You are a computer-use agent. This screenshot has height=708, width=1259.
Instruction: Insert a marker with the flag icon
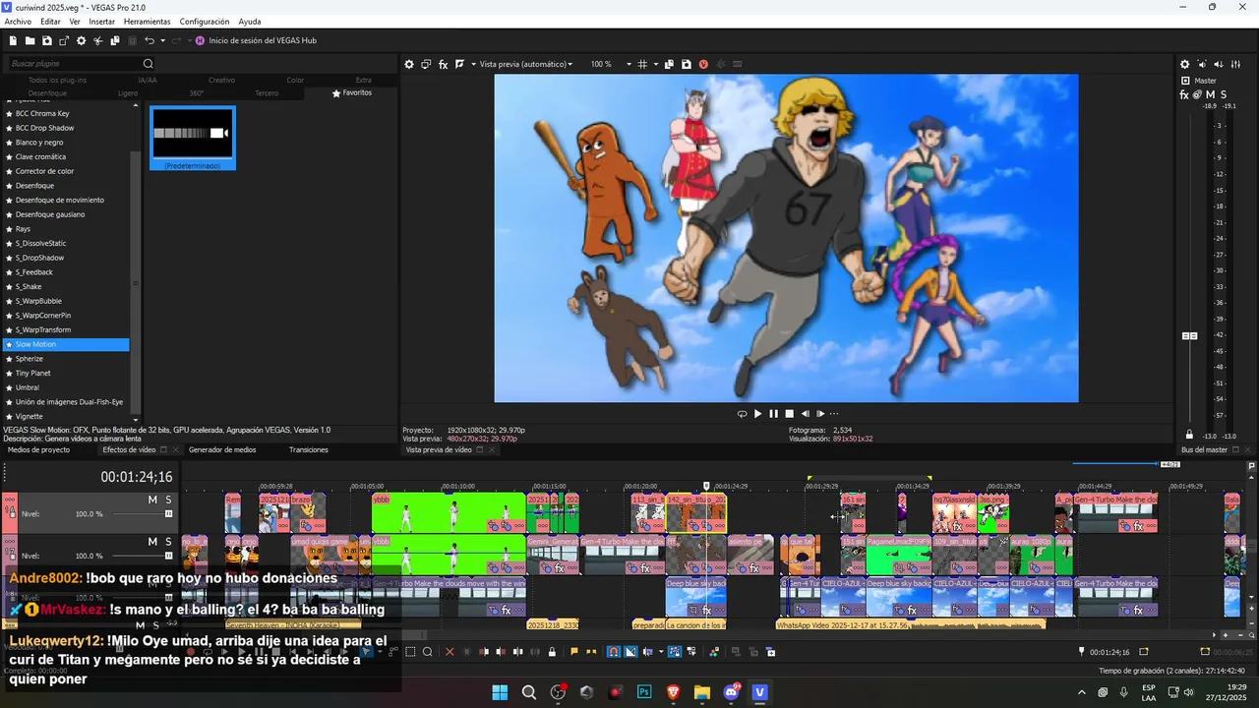point(574,652)
